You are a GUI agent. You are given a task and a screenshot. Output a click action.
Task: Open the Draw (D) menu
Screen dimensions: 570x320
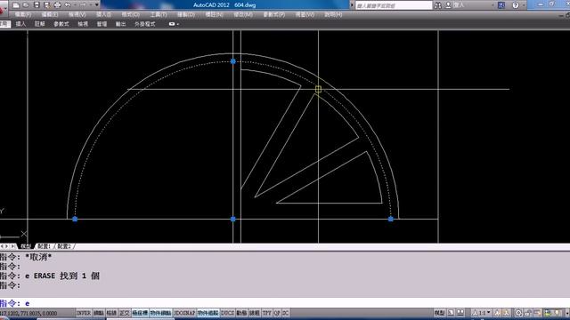(186, 14)
